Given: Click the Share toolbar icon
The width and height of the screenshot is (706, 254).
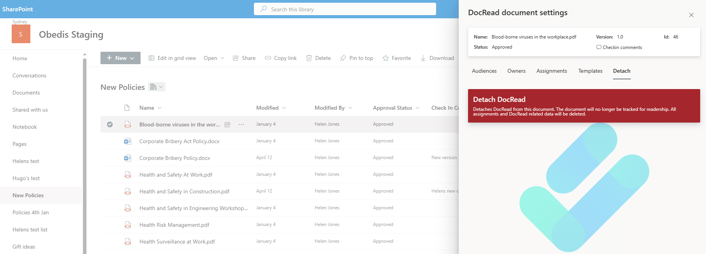Looking at the screenshot, I should coord(236,58).
